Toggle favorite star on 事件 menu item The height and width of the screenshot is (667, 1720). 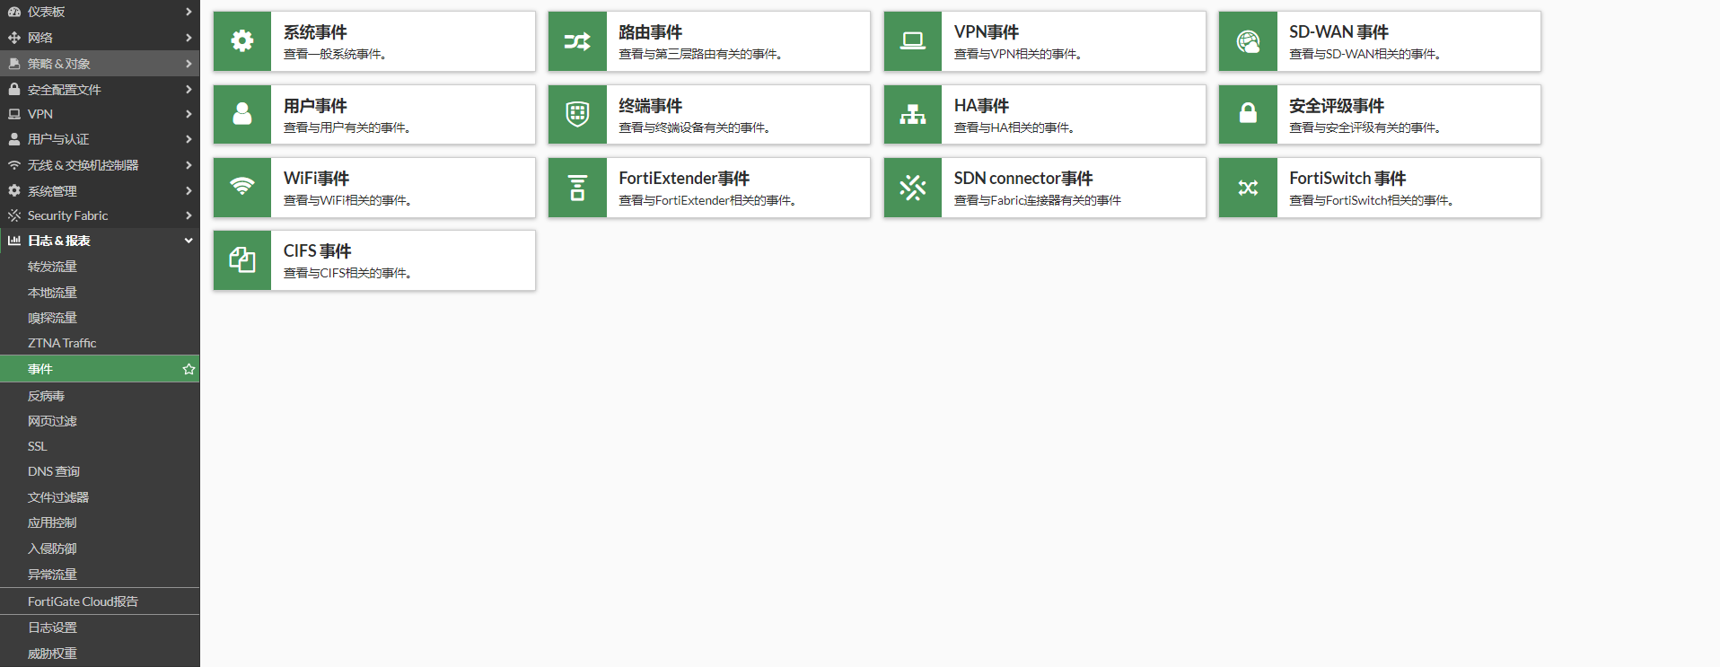[189, 369]
